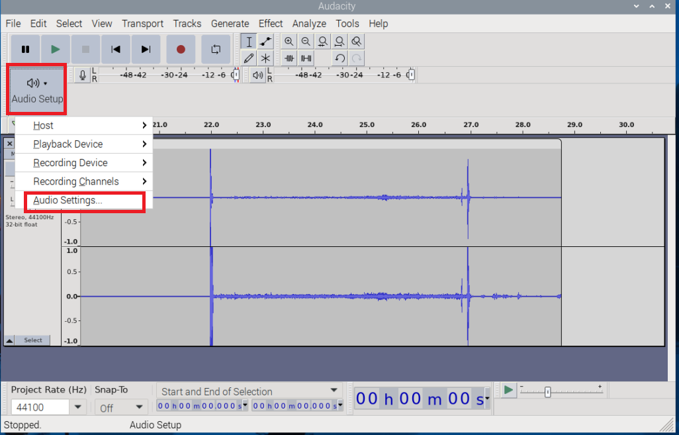Open the Snap-To dropdown set to Off
The height and width of the screenshot is (435, 679).
tap(121, 408)
